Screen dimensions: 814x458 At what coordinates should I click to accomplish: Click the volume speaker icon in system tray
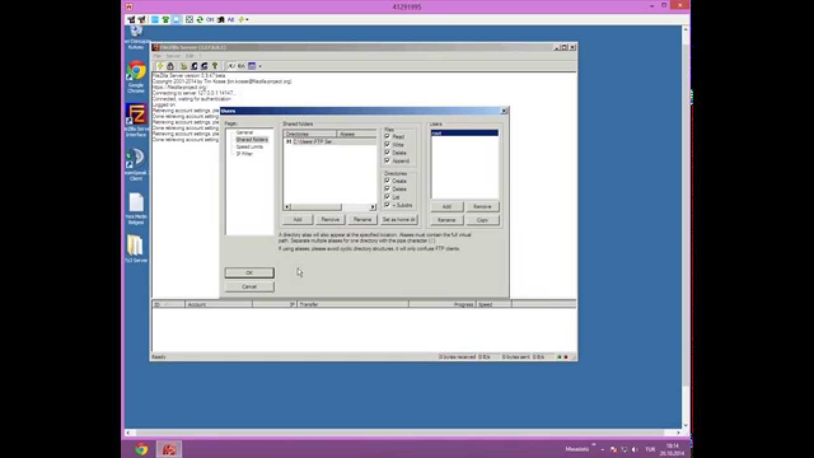(633, 449)
